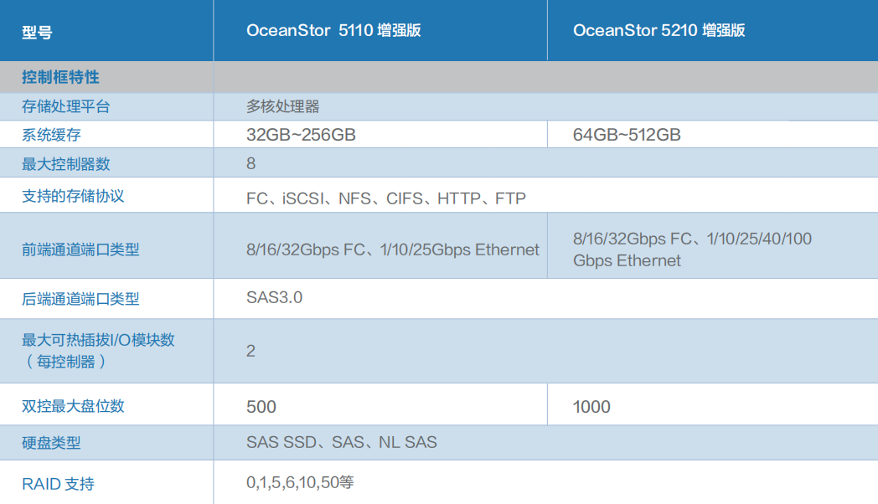Click the 控制框特性 section row
This screenshot has height=504, width=878.
point(60,77)
